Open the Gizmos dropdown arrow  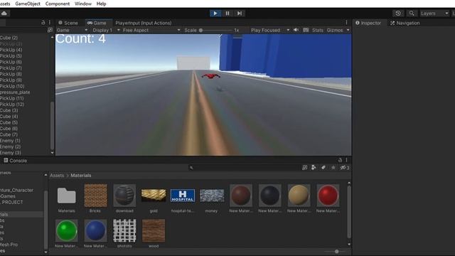pyautogui.click(x=348, y=30)
